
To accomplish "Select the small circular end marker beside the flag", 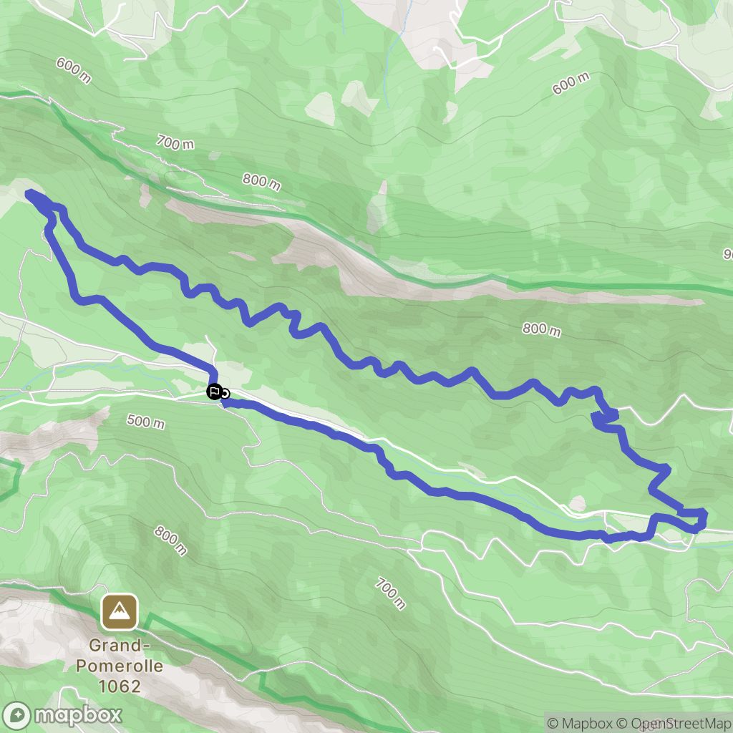I will click(225, 394).
